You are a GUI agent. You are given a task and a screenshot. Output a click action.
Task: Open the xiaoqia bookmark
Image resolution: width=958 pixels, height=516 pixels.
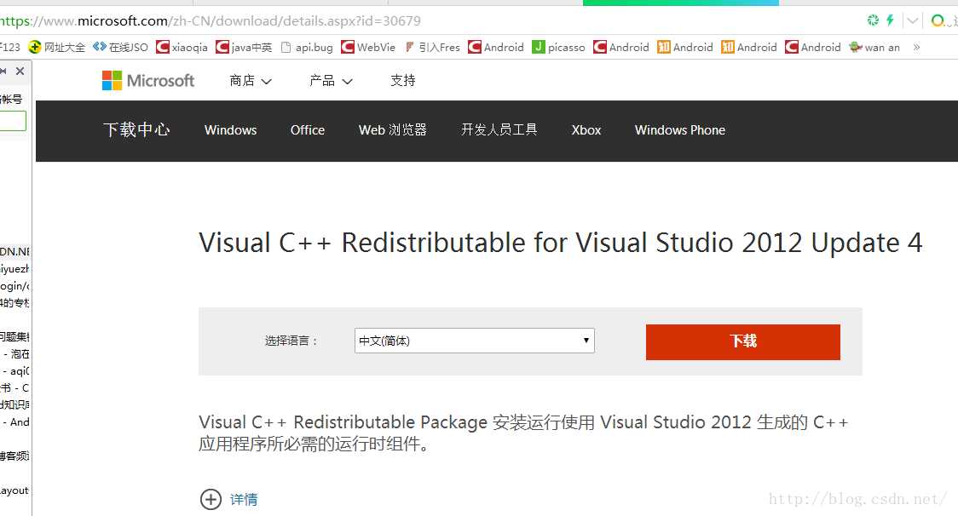(x=182, y=47)
